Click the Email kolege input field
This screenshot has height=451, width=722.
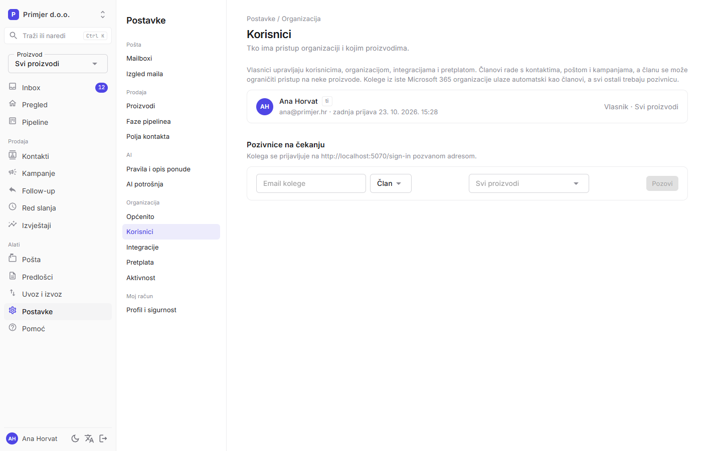click(311, 183)
